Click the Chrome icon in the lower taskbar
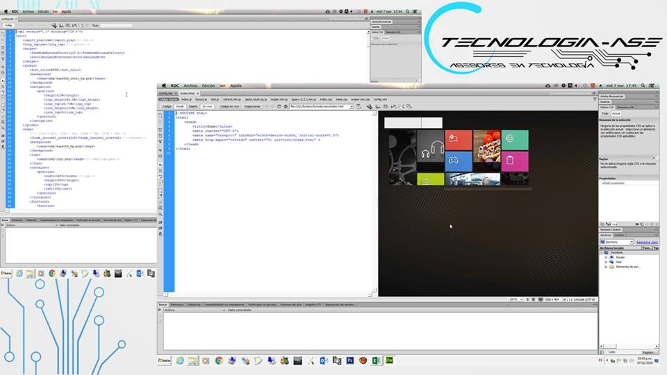Screen dimensions: 667x375 click(219, 360)
